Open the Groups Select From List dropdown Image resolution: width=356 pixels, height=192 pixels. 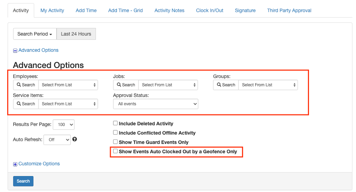268,85
